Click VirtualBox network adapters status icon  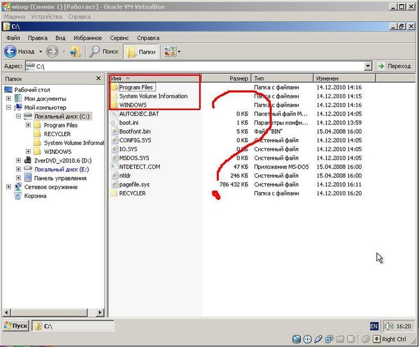[x=329, y=339]
